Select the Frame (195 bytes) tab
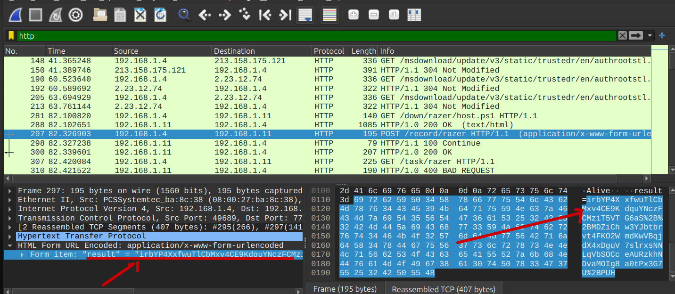The width and height of the screenshot is (675, 294). pos(345,289)
